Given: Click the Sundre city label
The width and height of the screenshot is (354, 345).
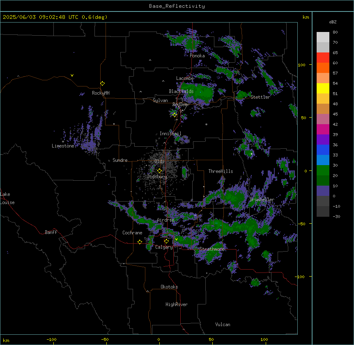Looking at the screenshot, I should tap(120, 160).
